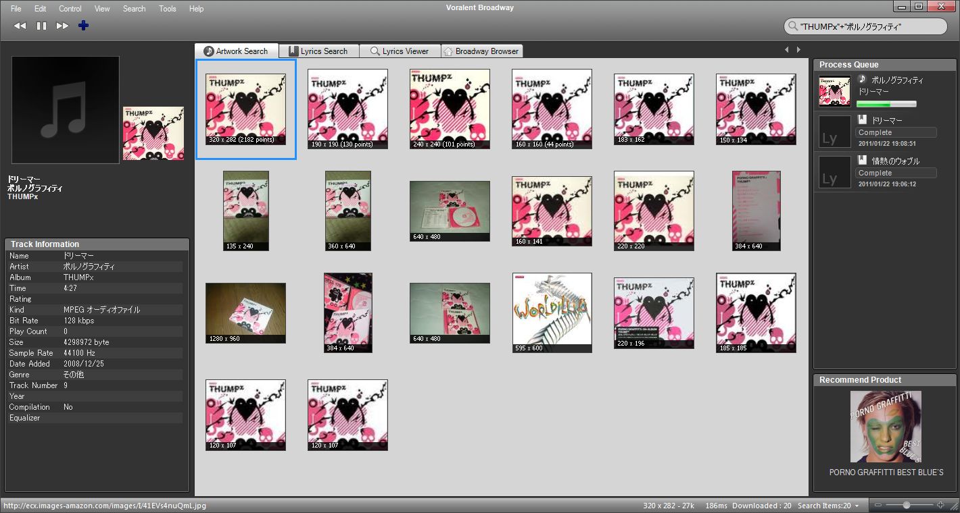Click the large music note placeholder artwork
Viewport: 960px width, 513px height.
tap(66, 110)
